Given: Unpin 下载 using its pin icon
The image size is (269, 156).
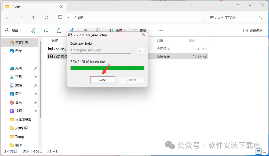Looking at the screenshot, I should pyautogui.click(x=35, y=77).
